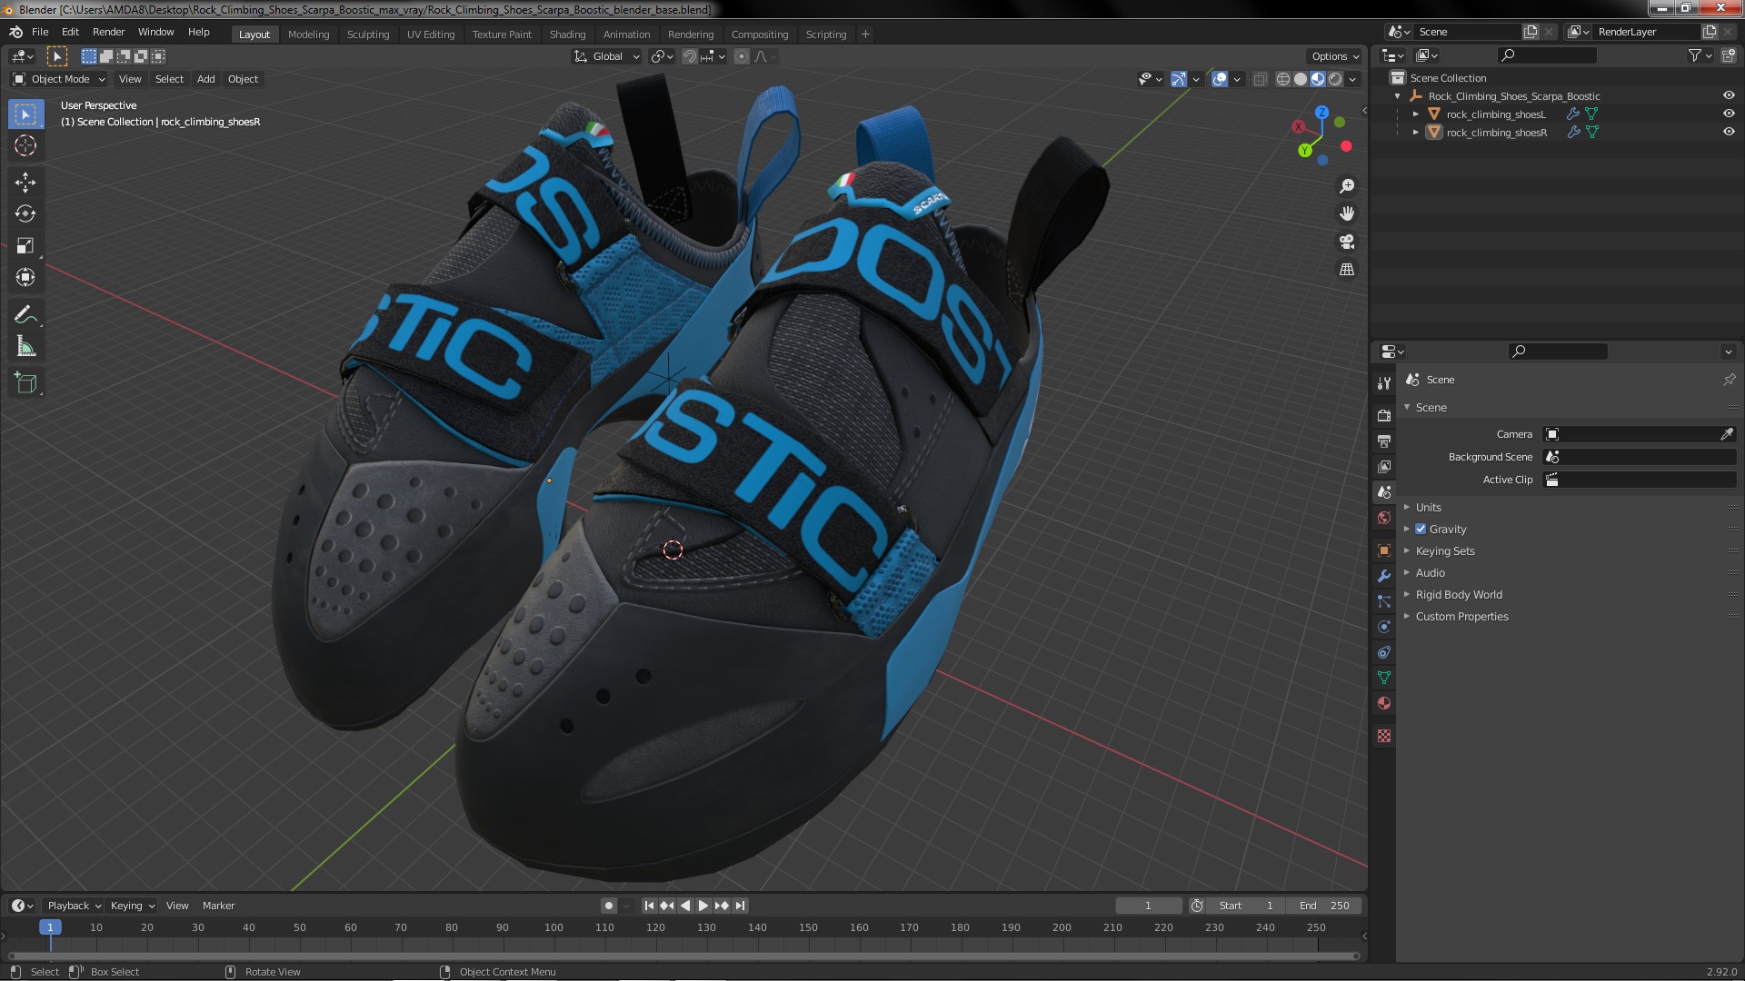The width and height of the screenshot is (1745, 981).
Task: Toggle camera view icon in viewport
Action: [x=1347, y=242]
